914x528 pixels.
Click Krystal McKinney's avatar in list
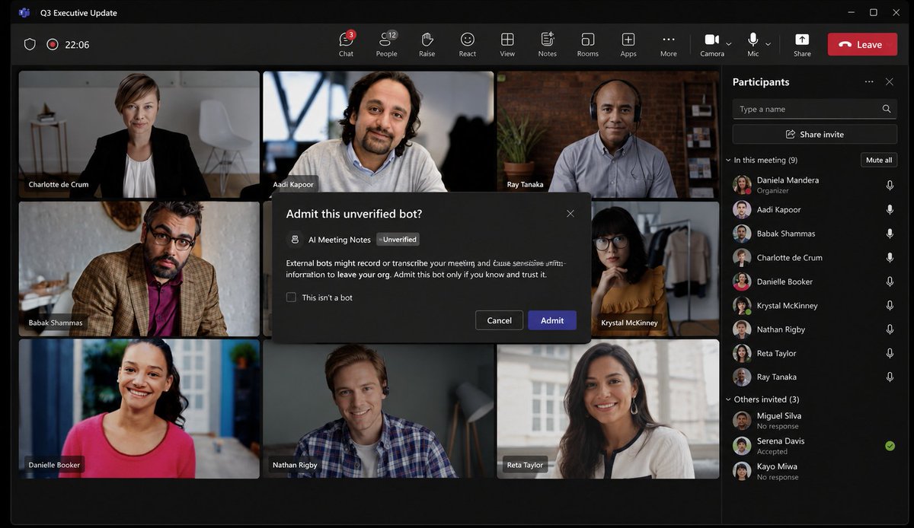[742, 305]
